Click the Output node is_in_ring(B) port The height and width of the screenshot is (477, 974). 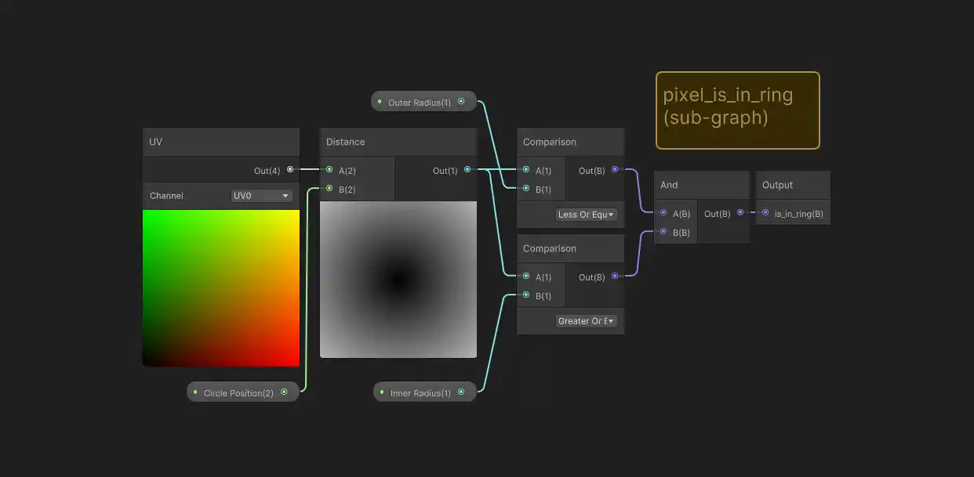(765, 213)
